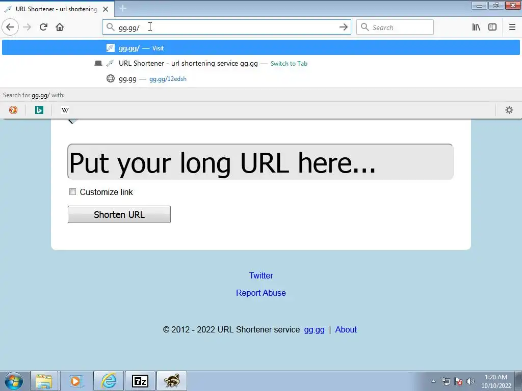Click the magnifier icon in the address bar
The width and height of the screenshot is (522, 391).
(111, 27)
